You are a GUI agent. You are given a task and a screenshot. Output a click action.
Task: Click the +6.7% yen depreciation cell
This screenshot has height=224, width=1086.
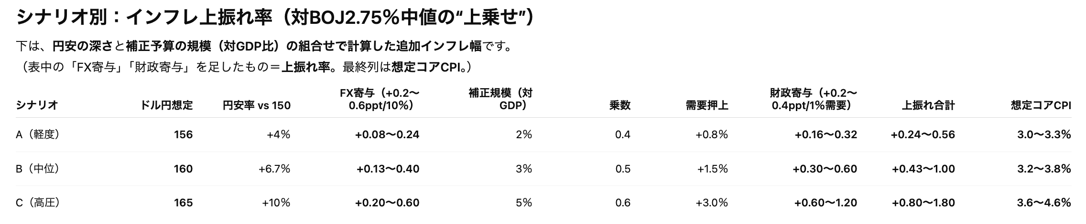pyautogui.click(x=274, y=169)
